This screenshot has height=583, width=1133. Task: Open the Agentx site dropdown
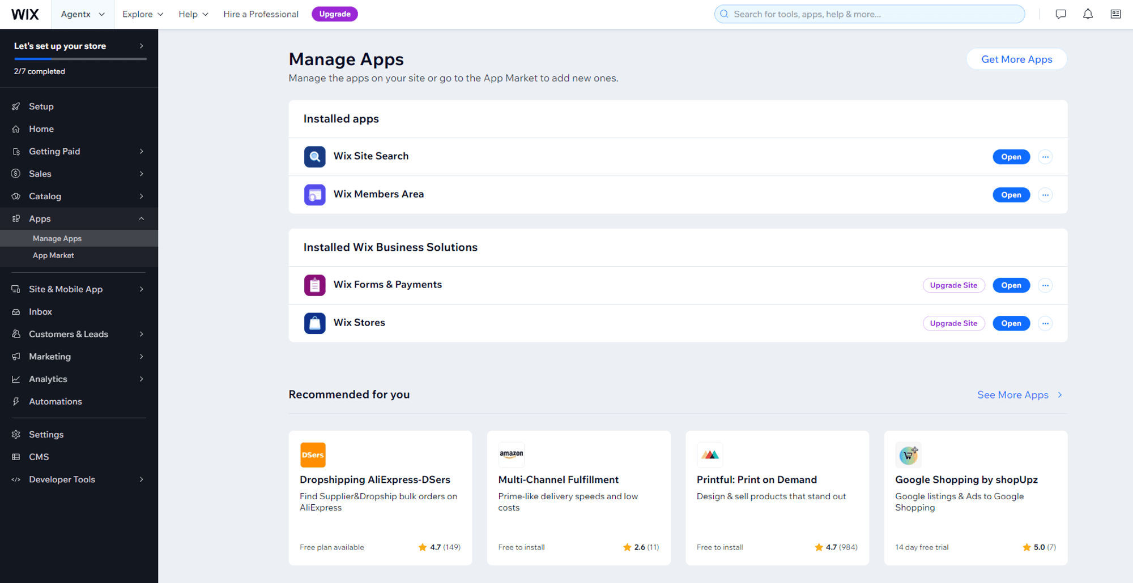coord(83,14)
